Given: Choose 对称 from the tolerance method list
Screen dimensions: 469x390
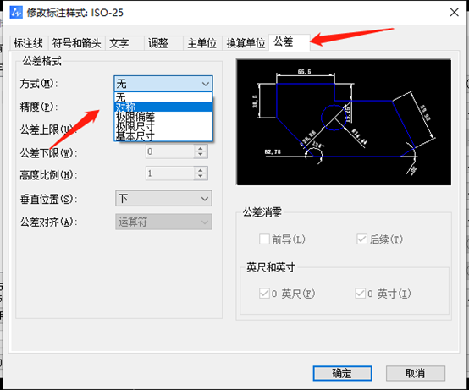Looking at the screenshot, I should pos(163,107).
